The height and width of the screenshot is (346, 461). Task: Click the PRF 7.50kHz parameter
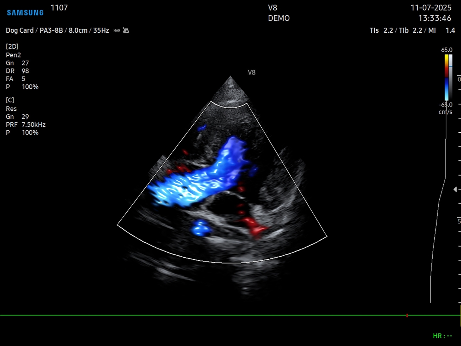[26, 125]
